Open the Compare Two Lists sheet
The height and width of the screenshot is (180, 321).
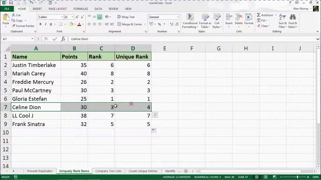click(x=108, y=171)
